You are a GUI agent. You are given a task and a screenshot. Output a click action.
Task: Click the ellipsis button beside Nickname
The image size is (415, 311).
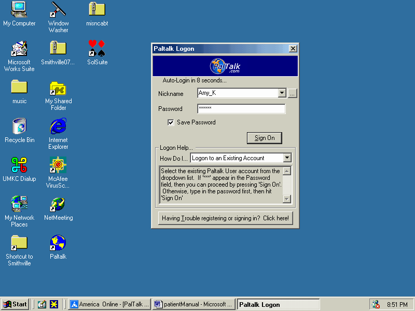pos(292,93)
